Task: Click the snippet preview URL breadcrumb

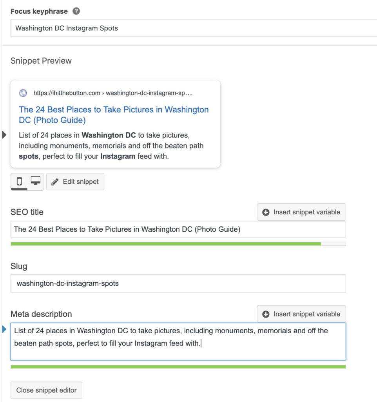Action: pyautogui.click(x=113, y=93)
